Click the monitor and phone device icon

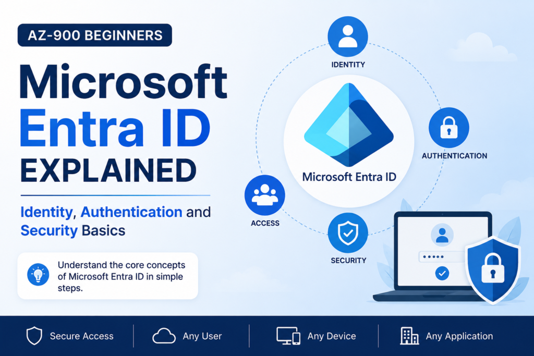(288, 336)
